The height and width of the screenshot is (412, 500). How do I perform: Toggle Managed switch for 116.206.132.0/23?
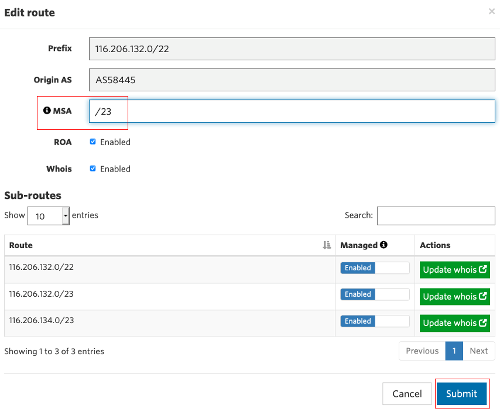tap(375, 294)
